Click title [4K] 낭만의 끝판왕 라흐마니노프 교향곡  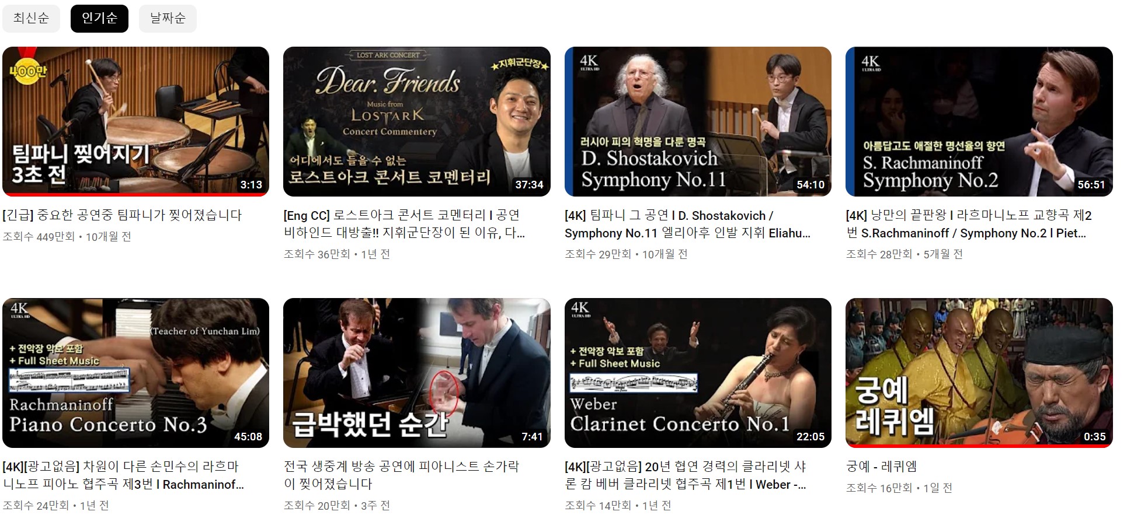point(969,224)
